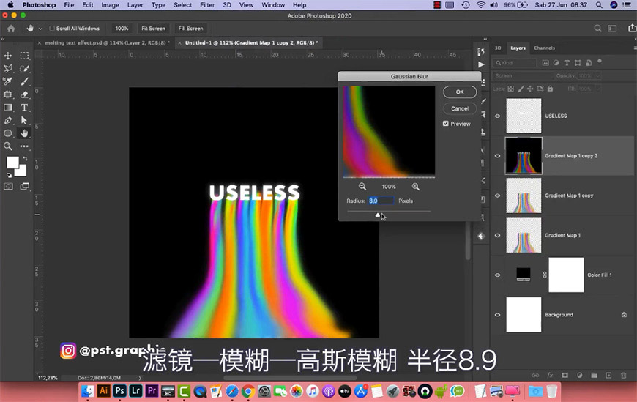Open the layer Kind filter dropdown
The height and width of the screenshot is (402, 637).
pyautogui.click(x=515, y=63)
